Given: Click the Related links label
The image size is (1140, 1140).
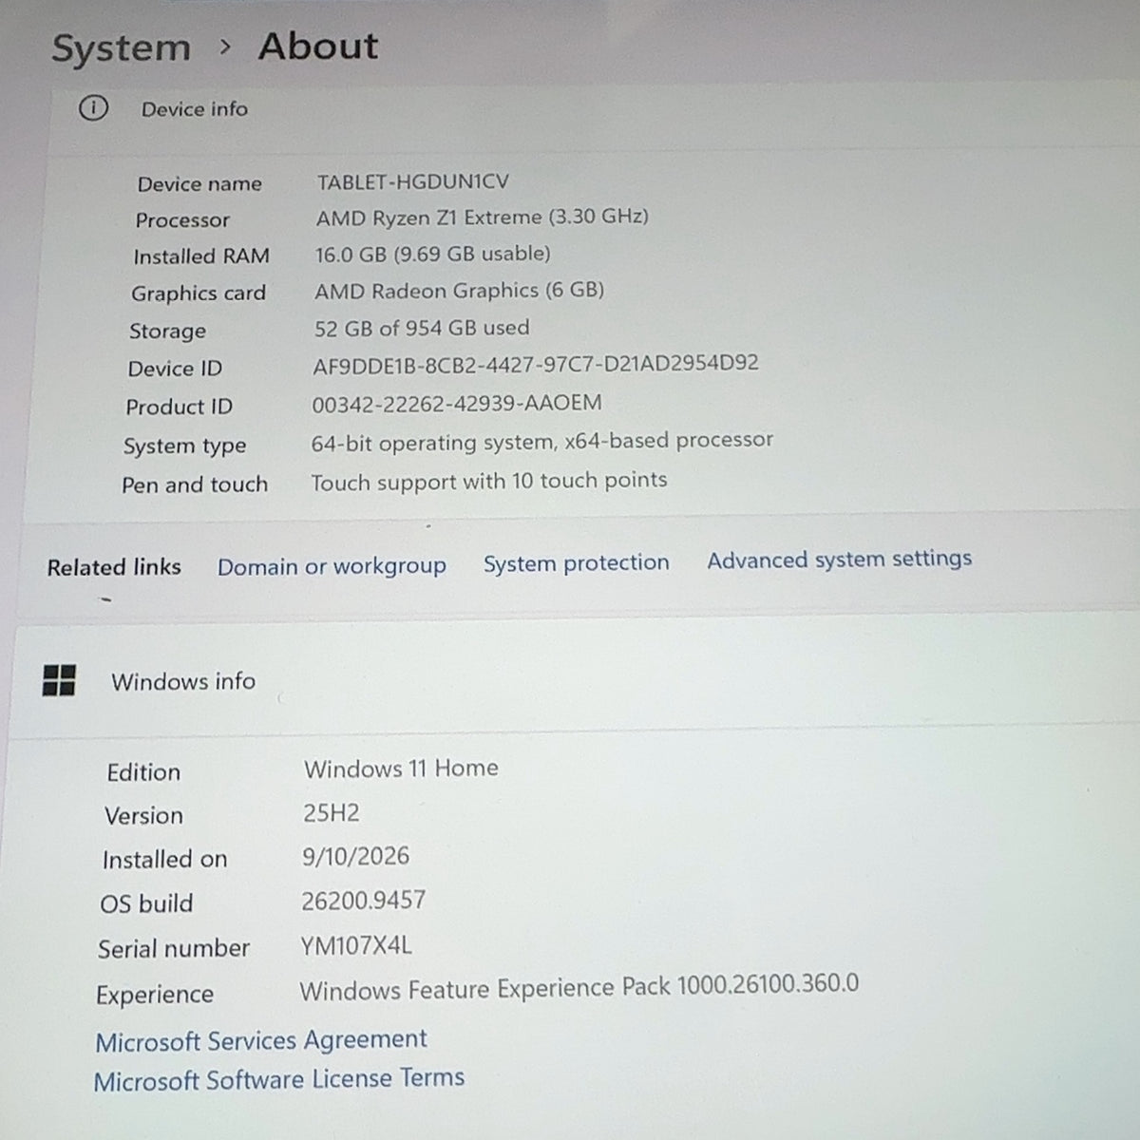Looking at the screenshot, I should click(114, 567).
